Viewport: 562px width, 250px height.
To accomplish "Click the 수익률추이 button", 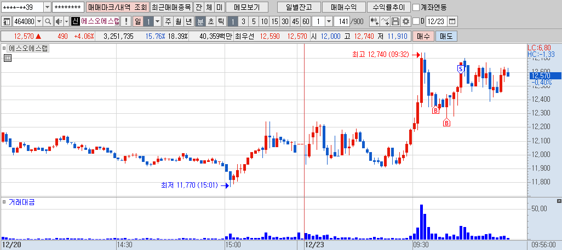I will coord(388,7).
